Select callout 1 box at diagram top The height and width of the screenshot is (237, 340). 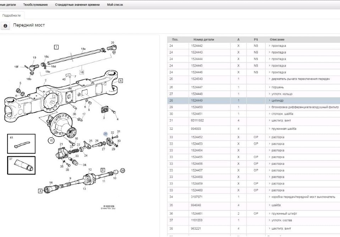56,47
